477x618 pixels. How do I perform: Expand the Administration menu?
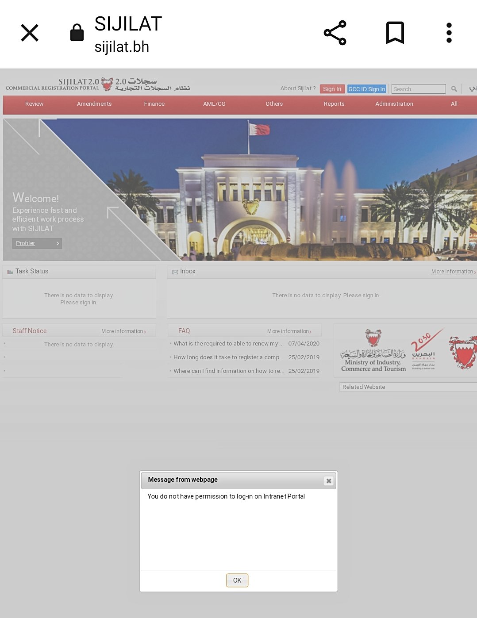[x=394, y=104]
